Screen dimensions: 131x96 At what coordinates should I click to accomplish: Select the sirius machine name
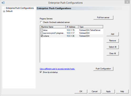click(45, 30)
